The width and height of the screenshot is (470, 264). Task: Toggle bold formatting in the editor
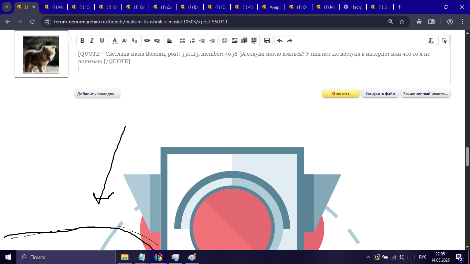pos(82,41)
